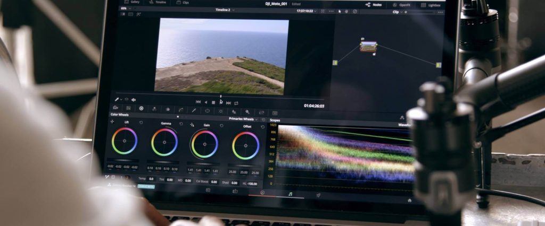
Task: Play the clip in reverse
Action: (x=205, y=102)
